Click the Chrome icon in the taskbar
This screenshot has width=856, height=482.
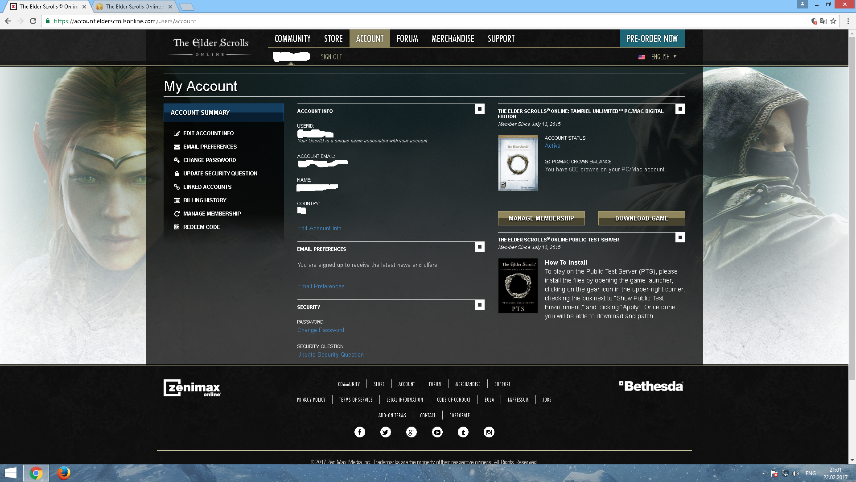36,473
